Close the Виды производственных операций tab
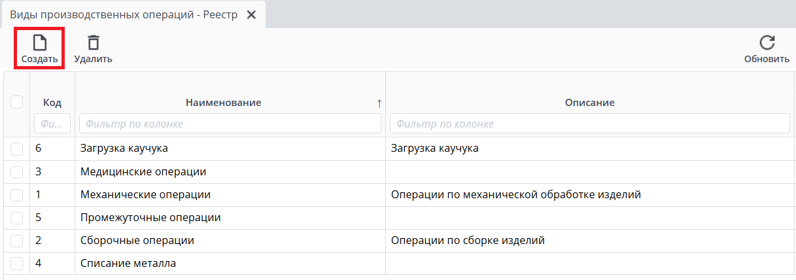796x280 pixels. (251, 14)
